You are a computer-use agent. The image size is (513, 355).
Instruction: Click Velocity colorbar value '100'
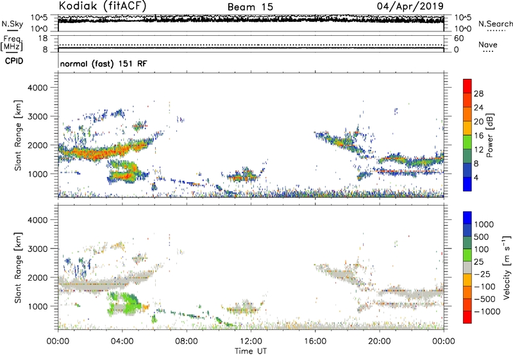482,249
